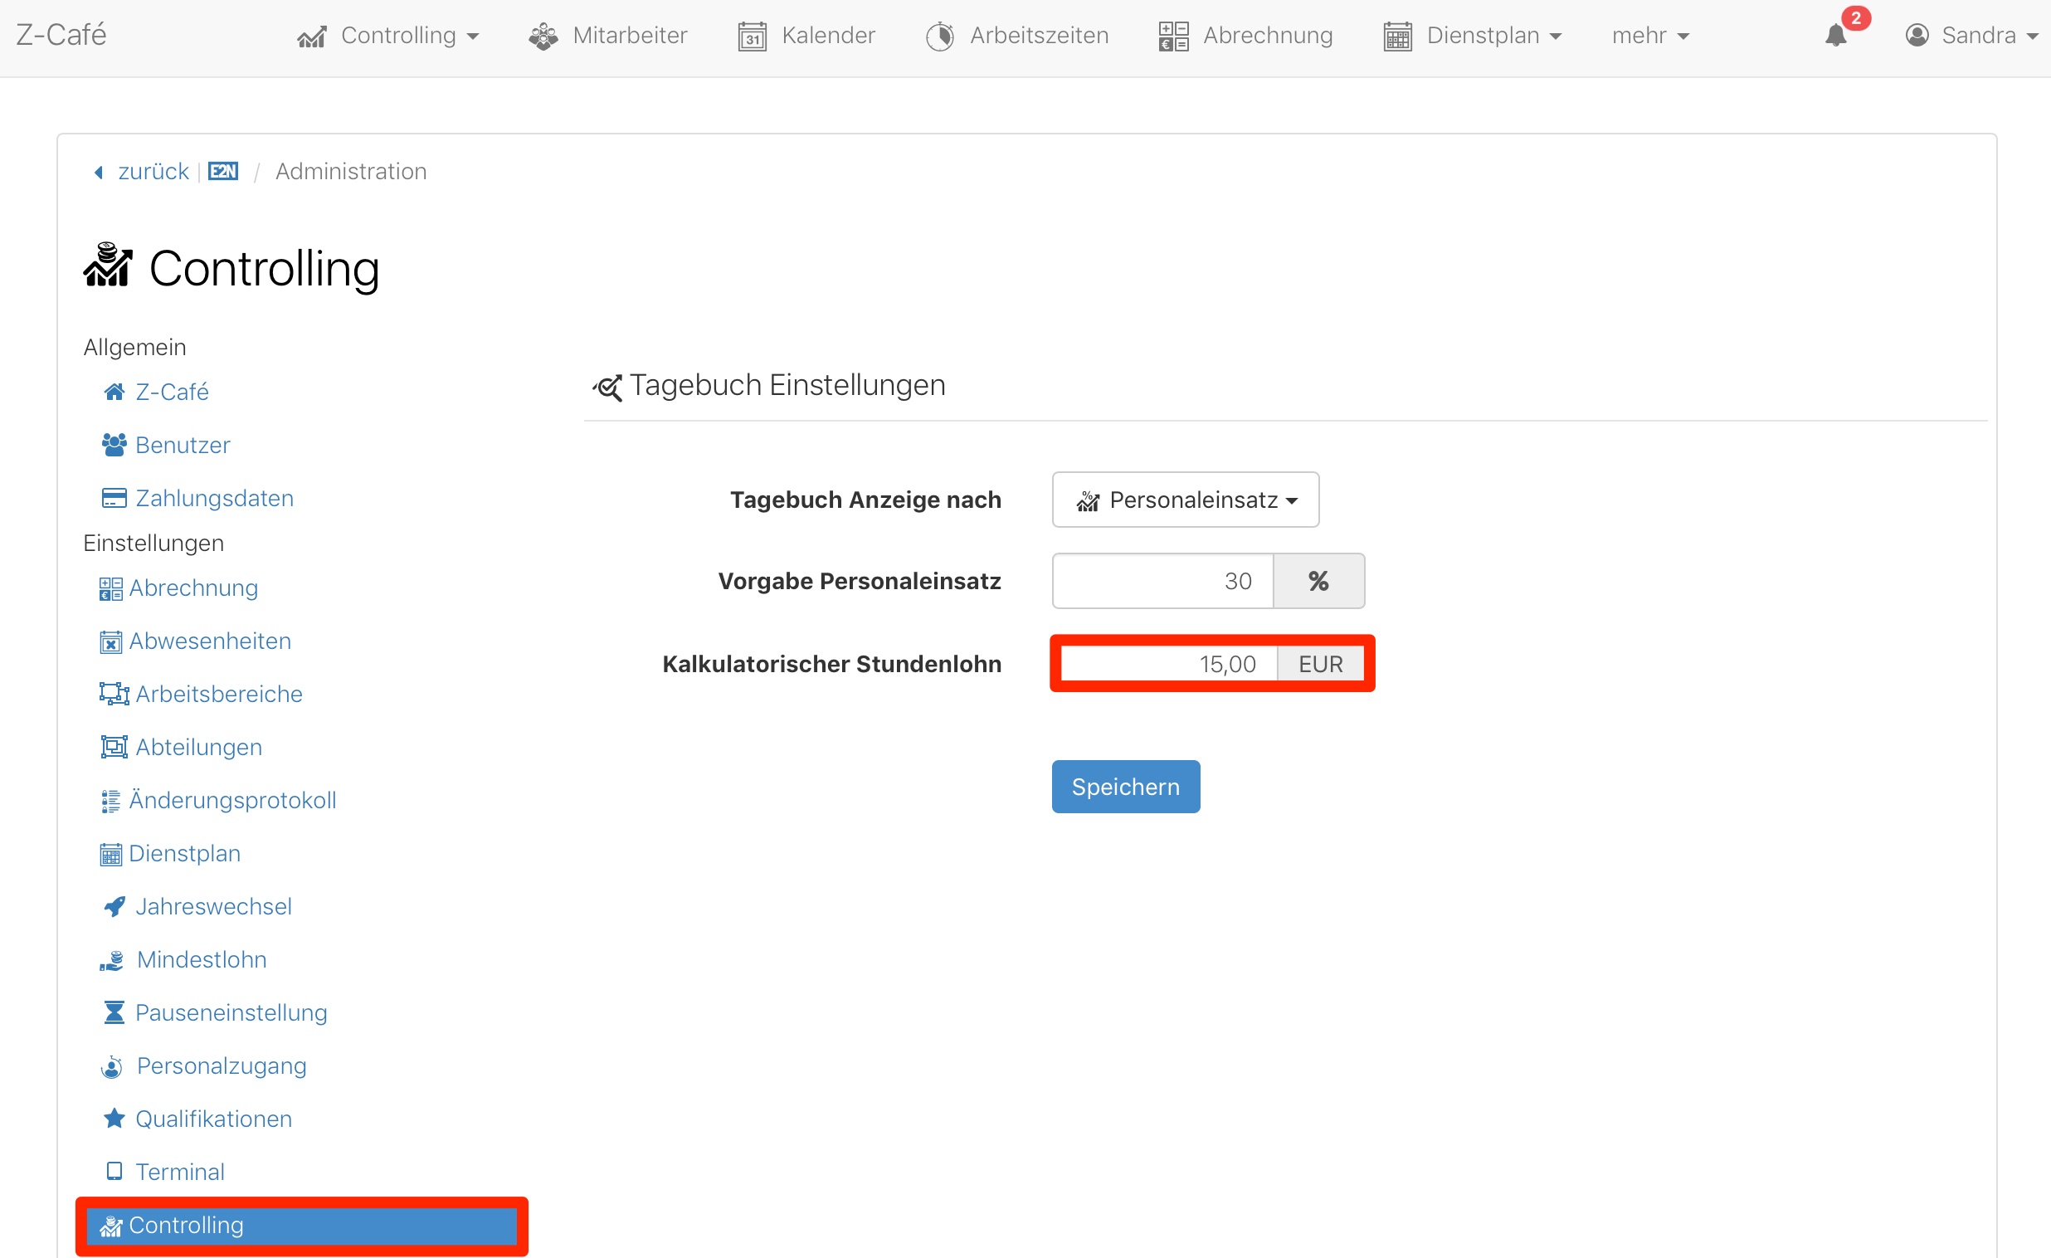2051x1258 pixels.
Task: Open Arbeitsbereiche settings
Action: (x=220, y=695)
